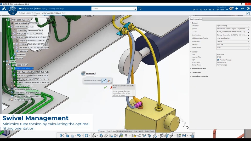Click the Update refresh icon in the toolbar

(87, 136)
